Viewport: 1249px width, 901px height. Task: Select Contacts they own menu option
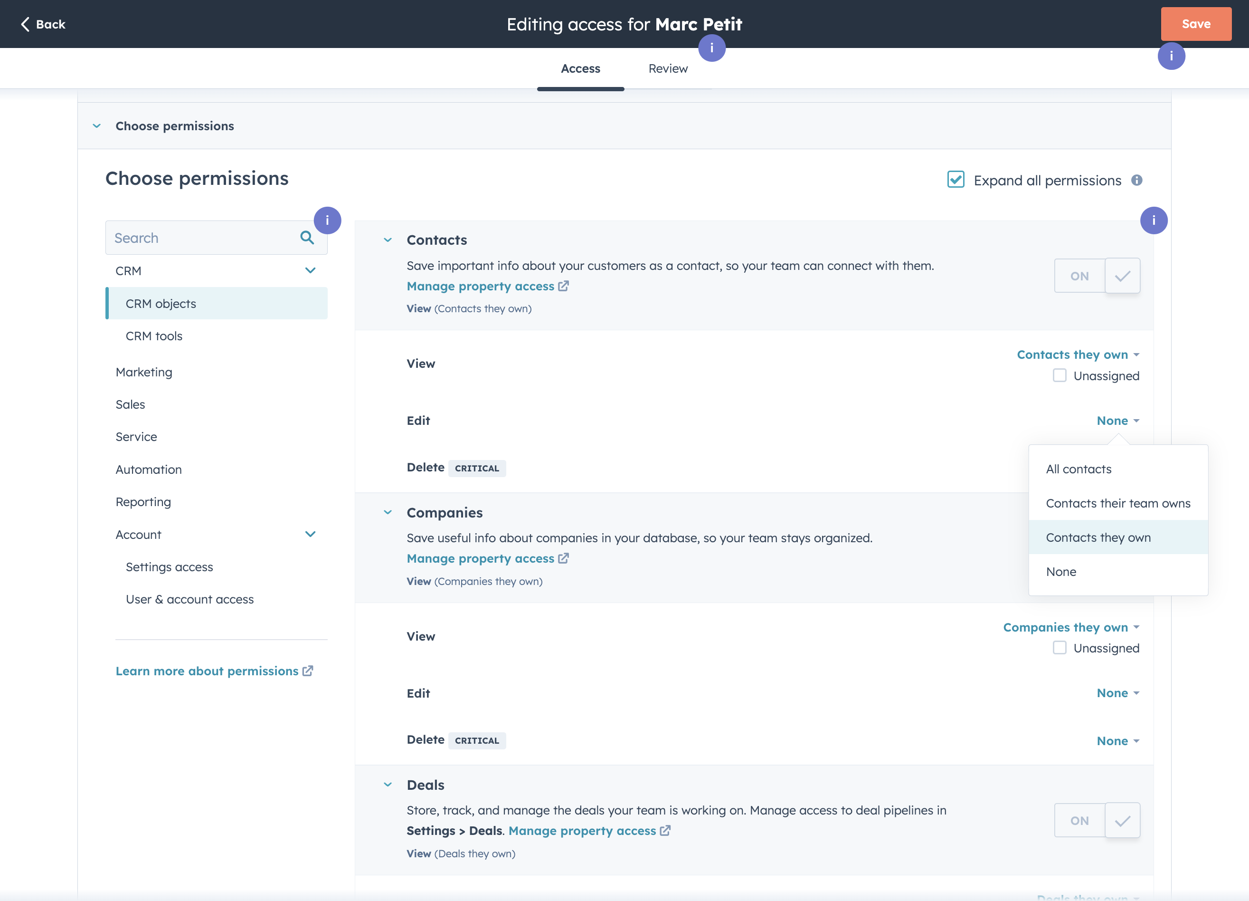(1118, 537)
